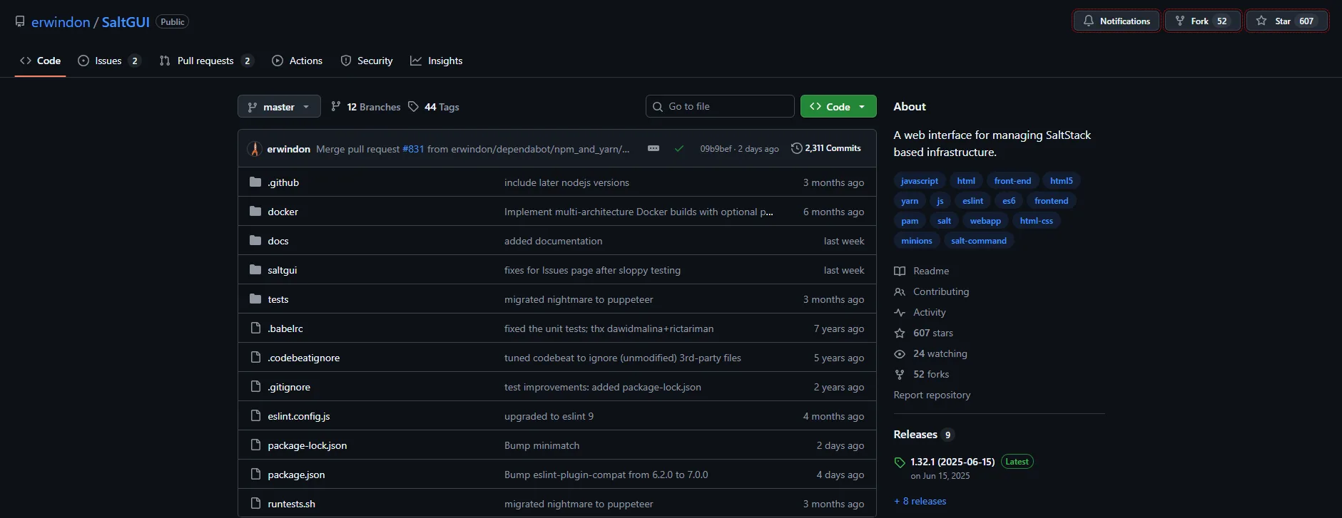Open the Notifications subscription button
Viewport: 1342px width, 518px height.
click(x=1117, y=21)
